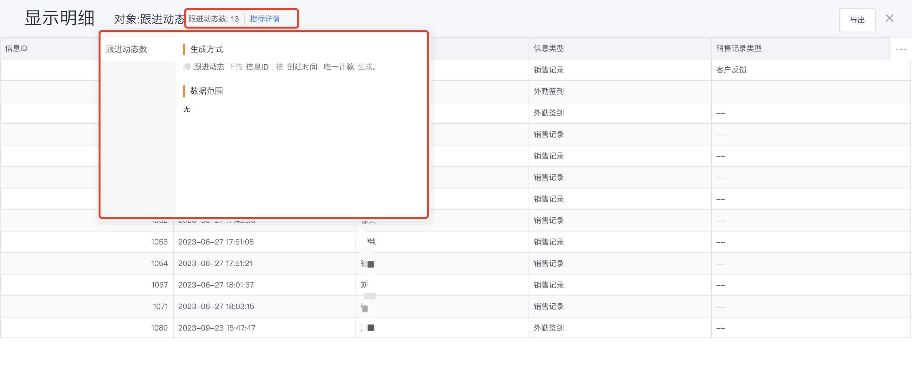Select row with 信息ID 1080

[x=159, y=328]
